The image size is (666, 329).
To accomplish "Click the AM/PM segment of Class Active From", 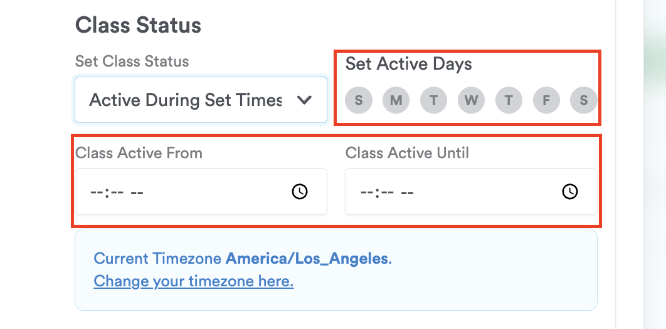I will click(137, 191).
